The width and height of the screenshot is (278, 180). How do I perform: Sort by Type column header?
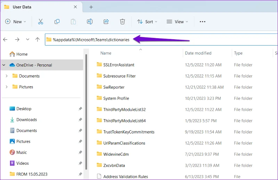[x=238, y=53]
